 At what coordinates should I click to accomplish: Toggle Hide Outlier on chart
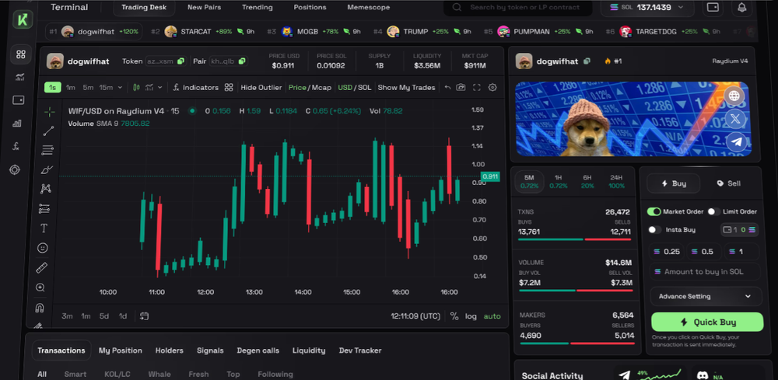261,87
